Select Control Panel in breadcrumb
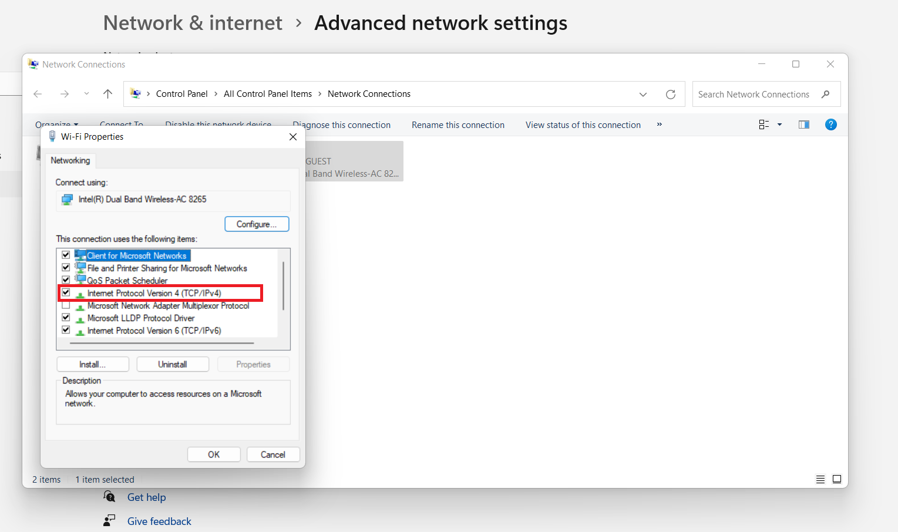This screenshot has width=898, height=532. point(181,94)
